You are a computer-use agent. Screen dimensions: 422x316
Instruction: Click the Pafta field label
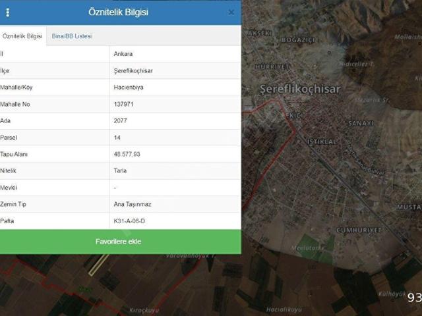pos(7,221)
